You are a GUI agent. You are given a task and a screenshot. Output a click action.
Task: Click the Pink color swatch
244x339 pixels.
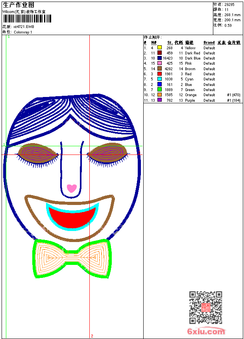pos(159,63)
